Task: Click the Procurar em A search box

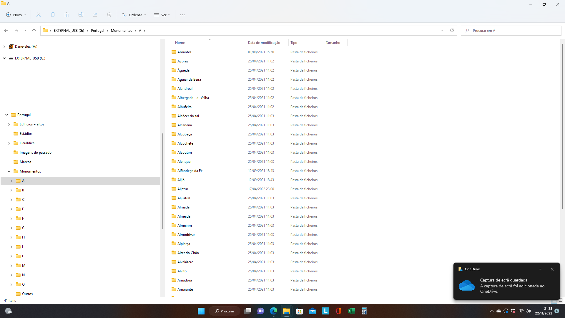Action: (511, 31)
